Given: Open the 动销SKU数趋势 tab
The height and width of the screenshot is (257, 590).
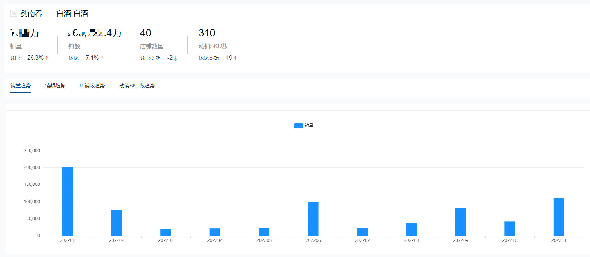Looking at the screenshot, I should (137, 86).
